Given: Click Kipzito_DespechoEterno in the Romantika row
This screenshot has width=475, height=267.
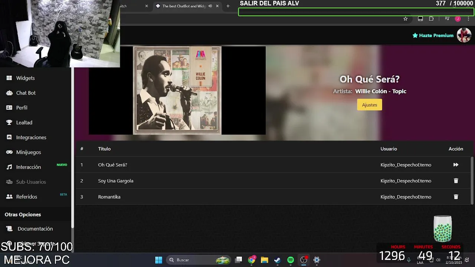Looking at the screenshot, I should 406,197.
